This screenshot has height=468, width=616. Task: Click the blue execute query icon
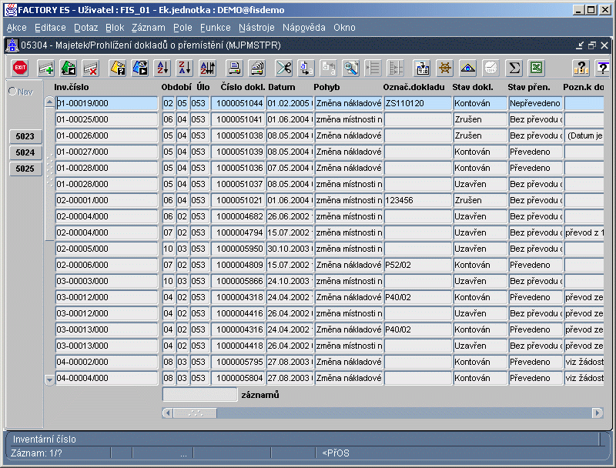pos(140,68)
